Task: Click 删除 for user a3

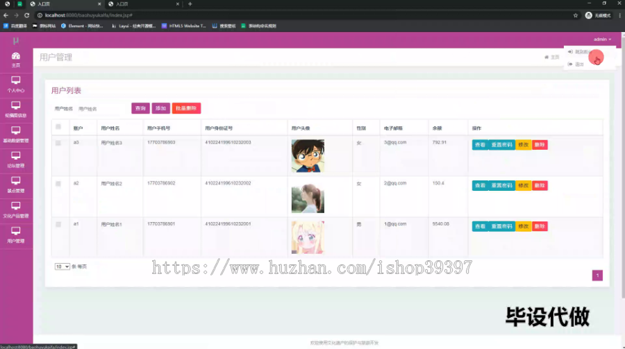Action: tap(540, 144)
